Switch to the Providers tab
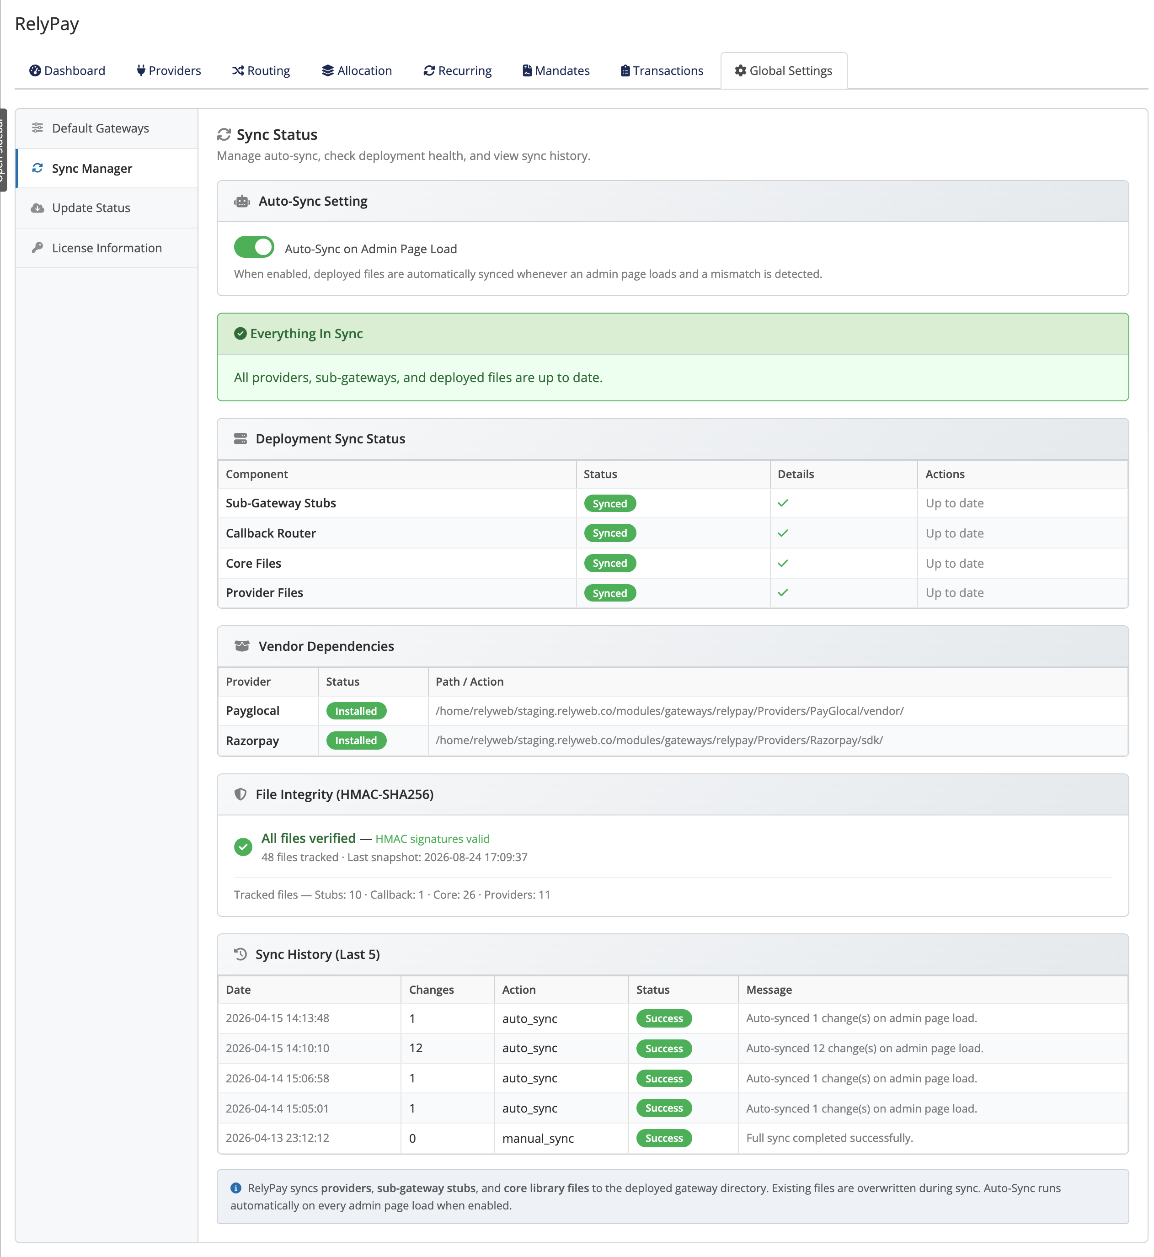This screenshot has height=1257, width=1154. (169, 70)
